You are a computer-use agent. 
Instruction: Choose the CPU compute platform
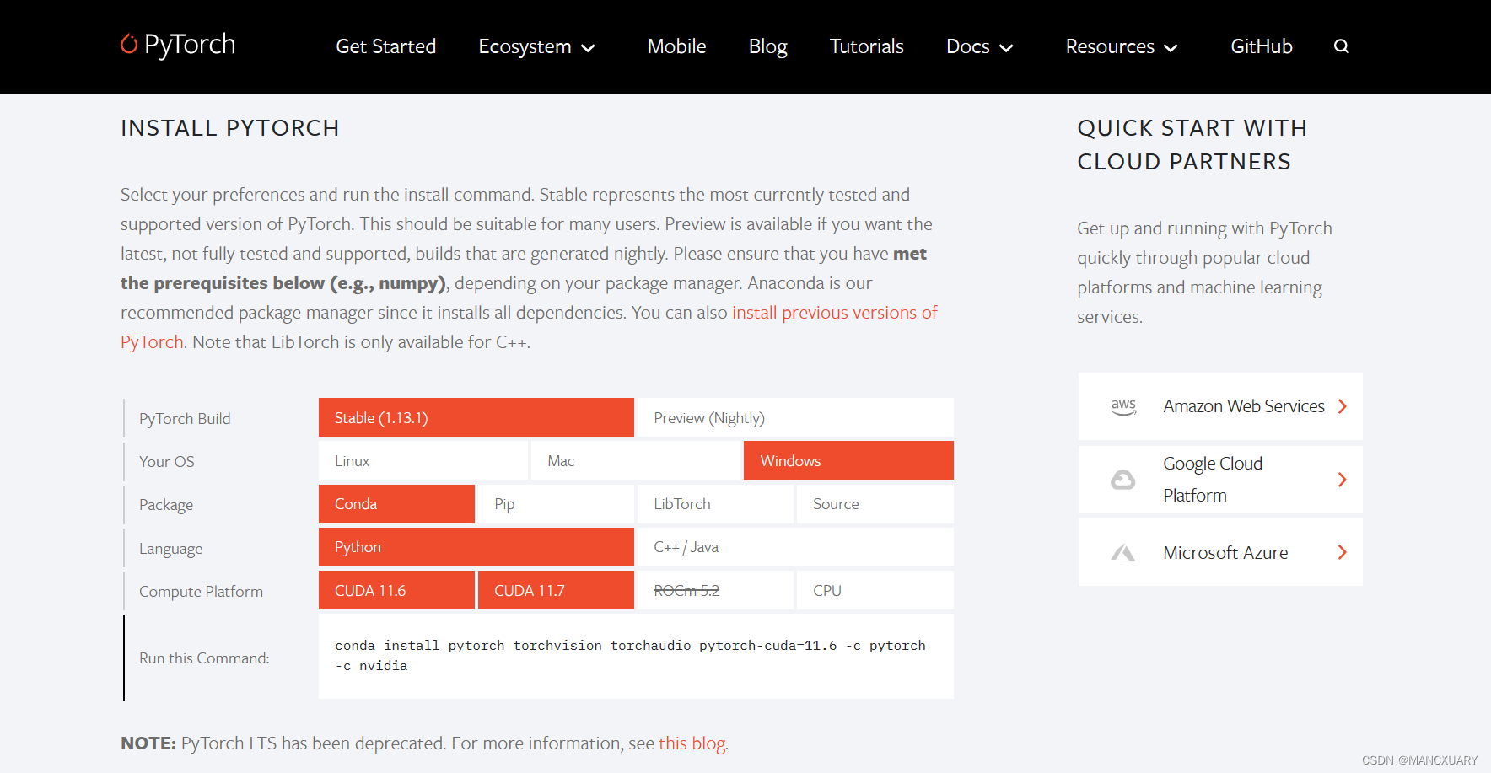875,590
